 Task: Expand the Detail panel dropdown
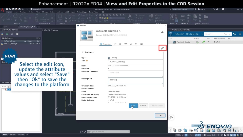click(62, 24)
